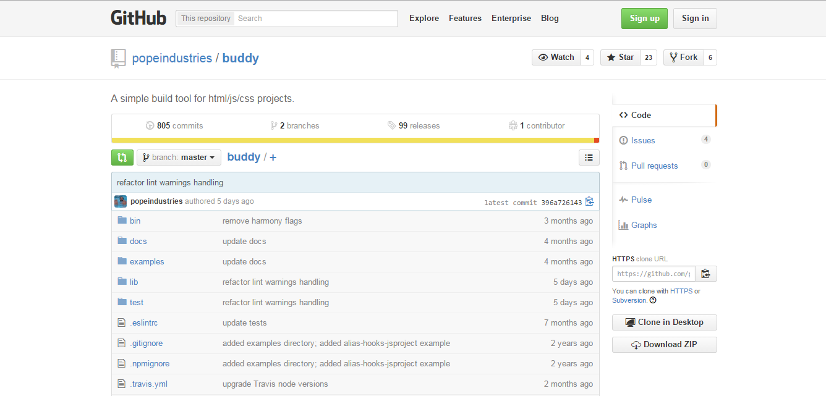Screen dimensions: 826x396
Task: Click the bin folder icon
Action: point(122,221)
